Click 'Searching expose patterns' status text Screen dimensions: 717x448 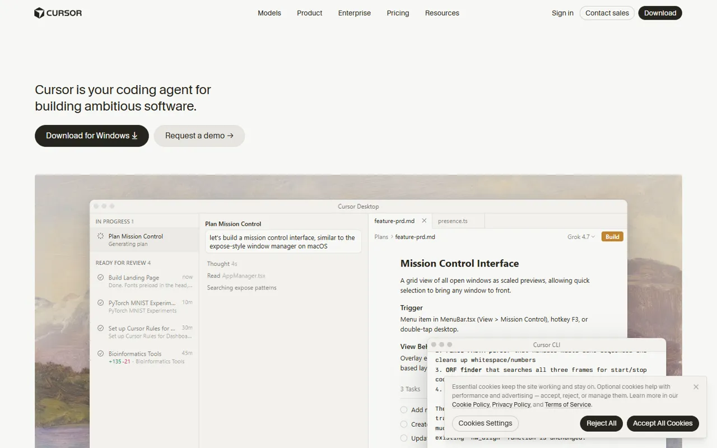(x=241, y=288)
